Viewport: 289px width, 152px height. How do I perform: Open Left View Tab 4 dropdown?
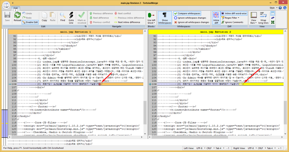(219, 148)
